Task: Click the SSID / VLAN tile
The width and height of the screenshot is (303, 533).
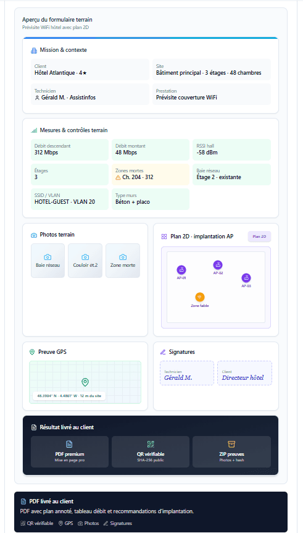Action: pyautogui.click(x=70, y=199)
